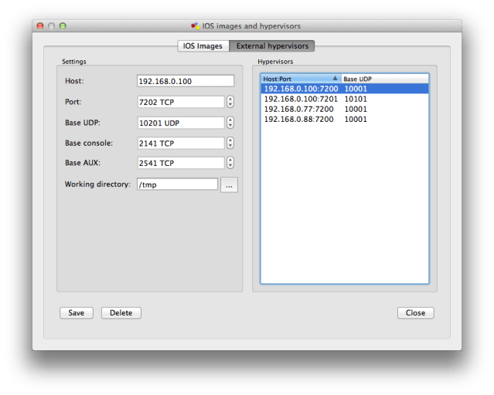Click the Base AUX 2541 TCP field
This screenshot has width=494, height=395.
pyautogui.click(x=181, y=163)
